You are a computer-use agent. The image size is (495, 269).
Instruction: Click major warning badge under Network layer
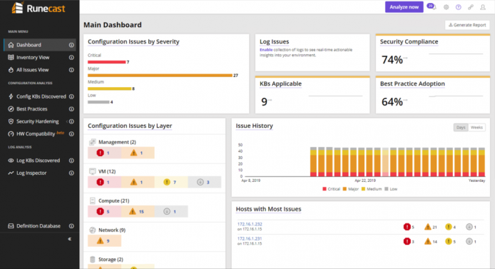(x=104, y=241)
